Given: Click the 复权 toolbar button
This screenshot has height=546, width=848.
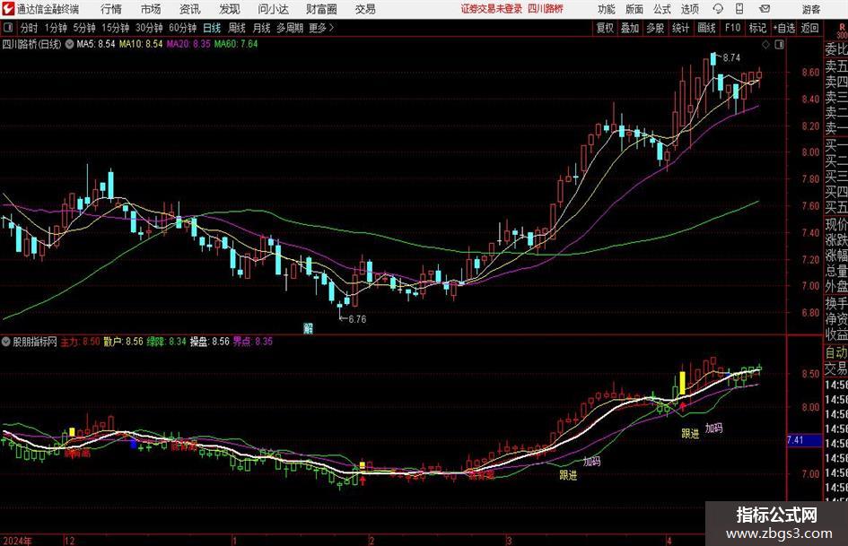Looking at the screenshot, I should 605,28.
